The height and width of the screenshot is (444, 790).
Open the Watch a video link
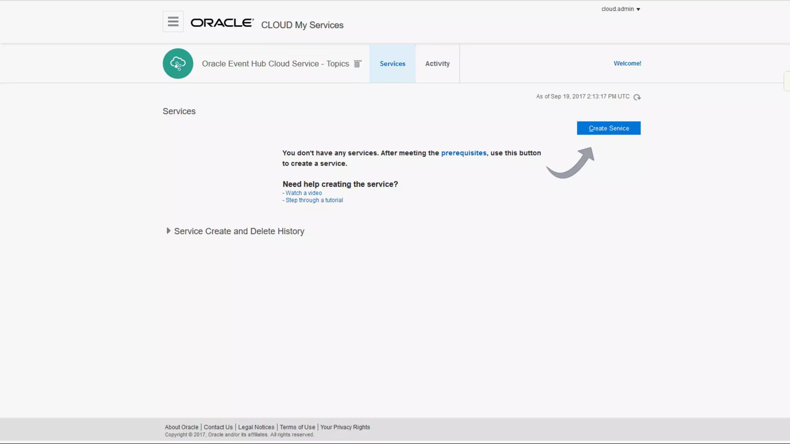[x=304, y=193]
